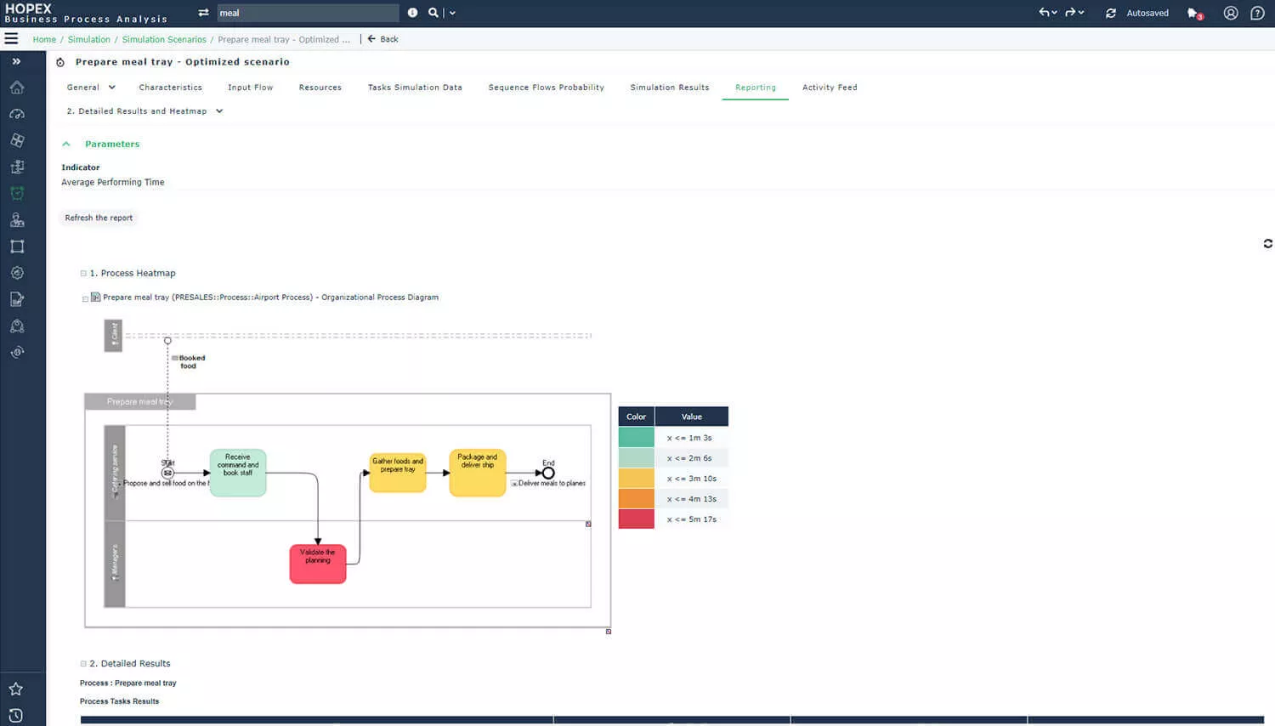Open the gear cog icon in sidebar
Viewport: 1275px width, 726px height.
click(x=17, y=273)
